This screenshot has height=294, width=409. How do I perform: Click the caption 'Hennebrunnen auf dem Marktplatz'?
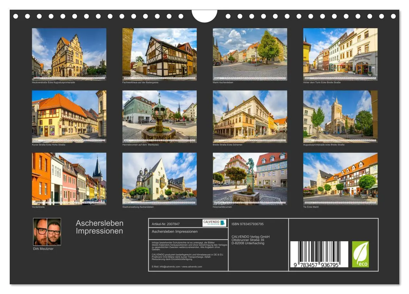pos(141,145)
